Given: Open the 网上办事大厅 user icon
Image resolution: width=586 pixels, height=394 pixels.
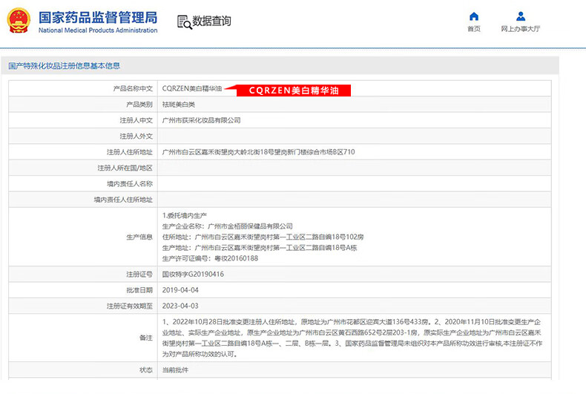Looking at the screenshot, I should tap(521, 16).
